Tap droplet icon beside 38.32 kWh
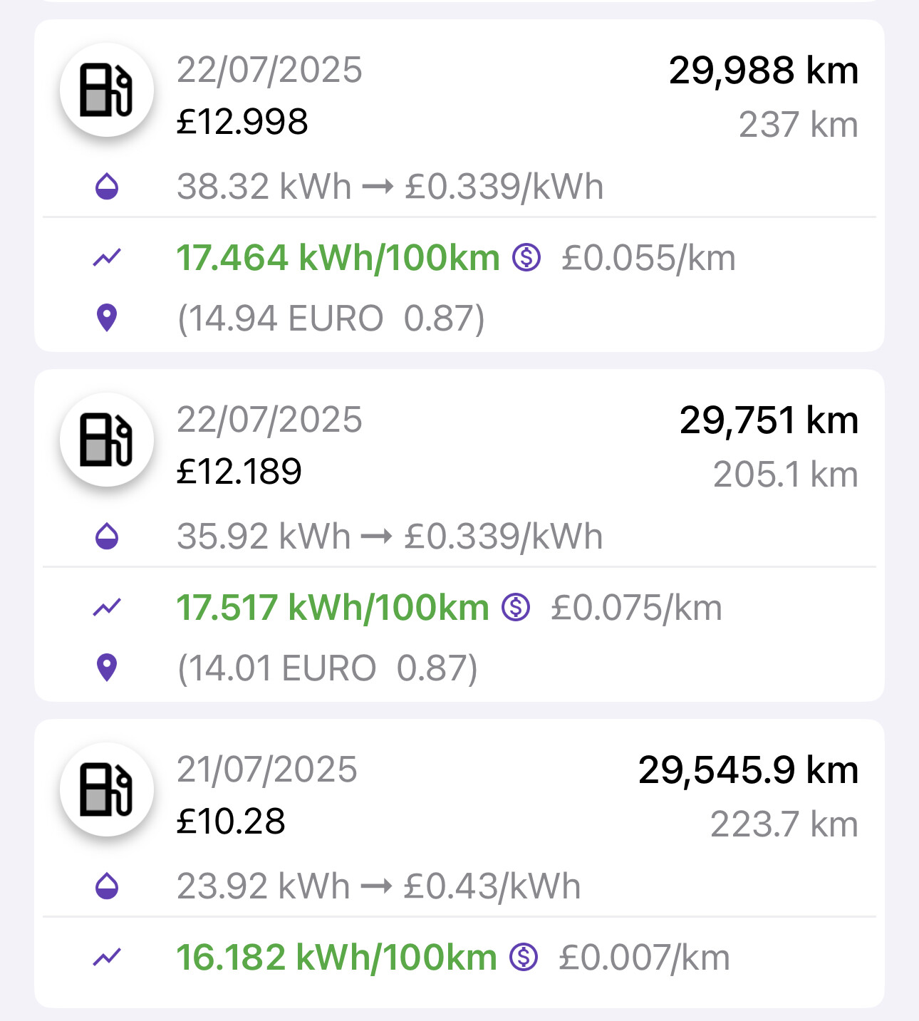 click(107, 187)
